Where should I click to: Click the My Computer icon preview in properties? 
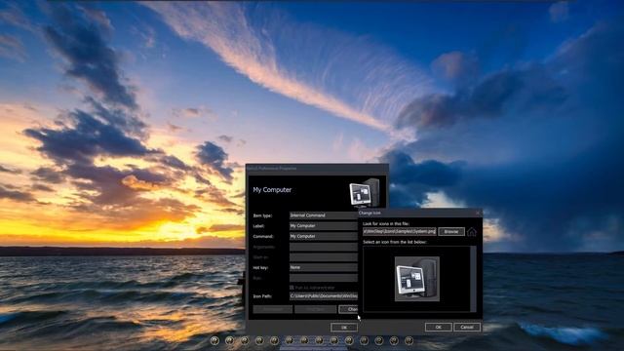click(x=364, y=193)
